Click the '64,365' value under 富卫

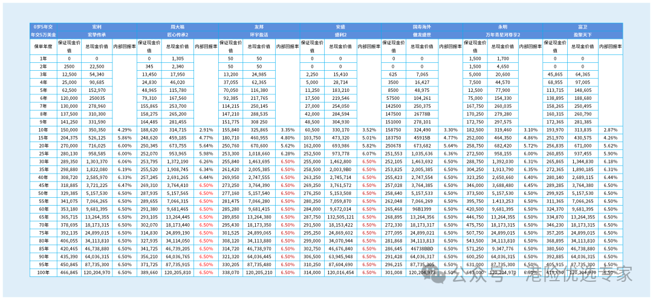point(582,74)
